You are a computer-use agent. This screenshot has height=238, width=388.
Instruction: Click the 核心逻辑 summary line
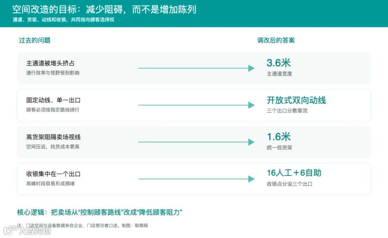click(100, 212)
